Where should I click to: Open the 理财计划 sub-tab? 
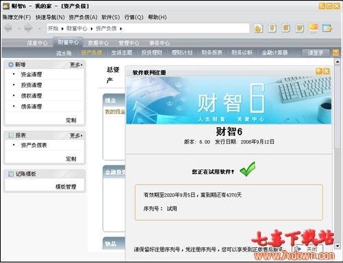(182, 53)
